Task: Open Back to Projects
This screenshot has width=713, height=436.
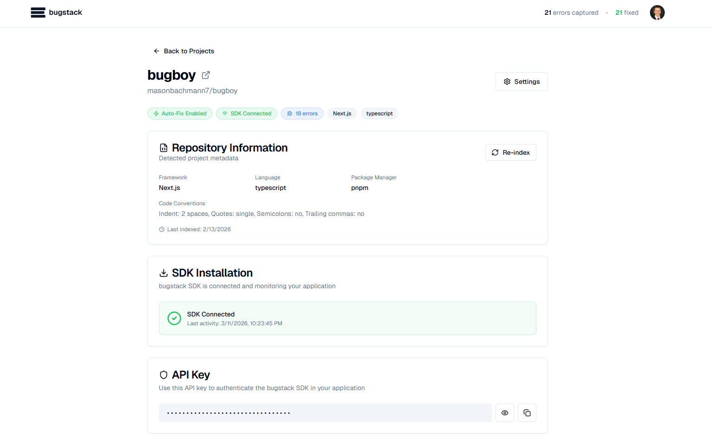Action: pos(184,51)
